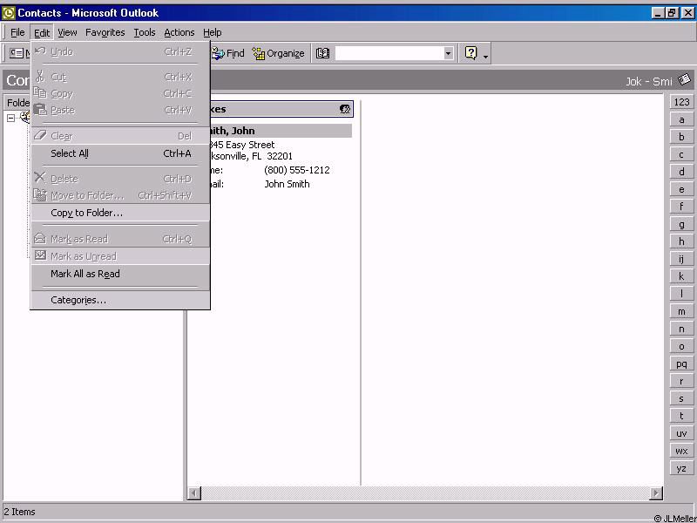Click the "John Smith" e-mail value
This screenshot has height=523, width=697.
point(287,184)
